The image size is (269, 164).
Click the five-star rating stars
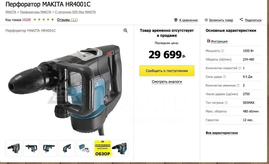coord(44,20)
